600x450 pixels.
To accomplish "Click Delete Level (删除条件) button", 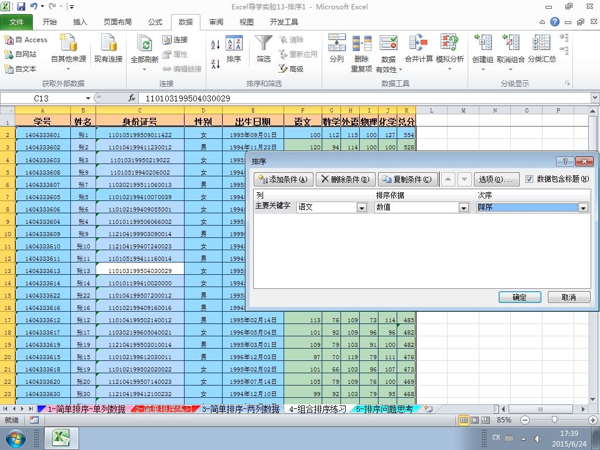I will [346, 179].
